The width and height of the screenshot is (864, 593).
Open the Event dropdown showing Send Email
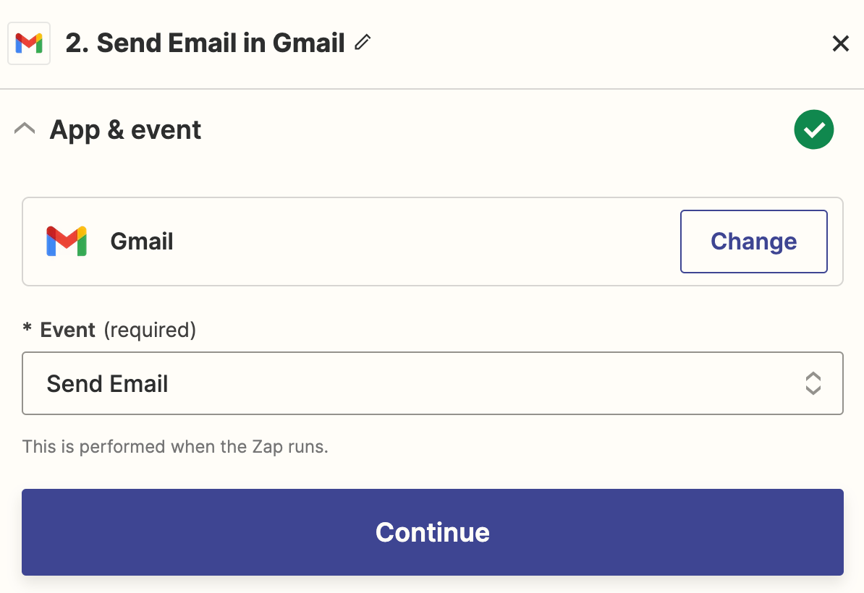tap(432, 383)
